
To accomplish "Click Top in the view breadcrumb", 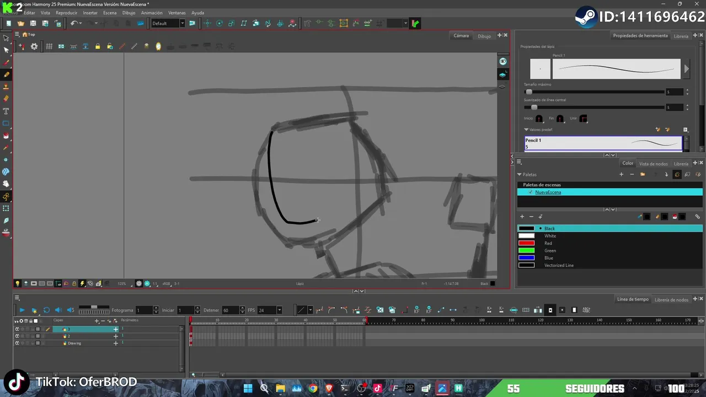I will (31, 35).
